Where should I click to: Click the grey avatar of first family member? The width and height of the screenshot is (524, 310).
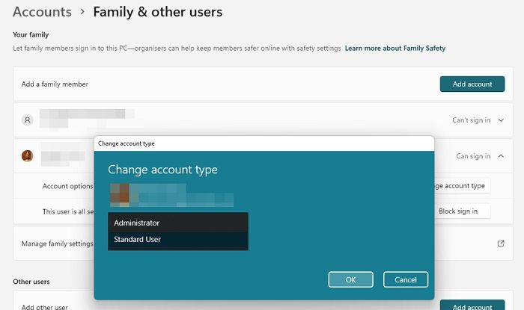[28, 120]
